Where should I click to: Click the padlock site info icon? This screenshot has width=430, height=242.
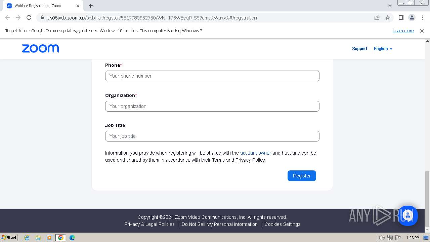click(x=42, y=17)
